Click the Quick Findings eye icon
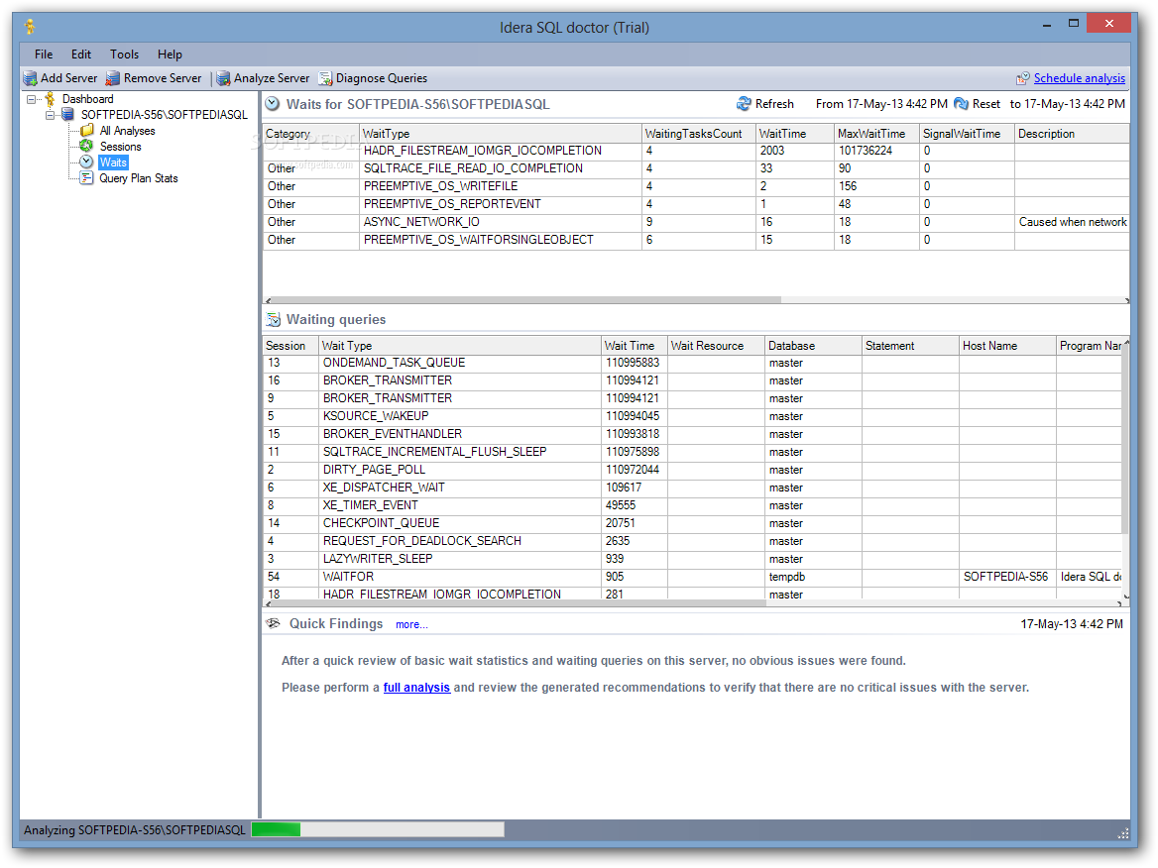This screenshot has width=1158, height=868. tap(274, 623)
